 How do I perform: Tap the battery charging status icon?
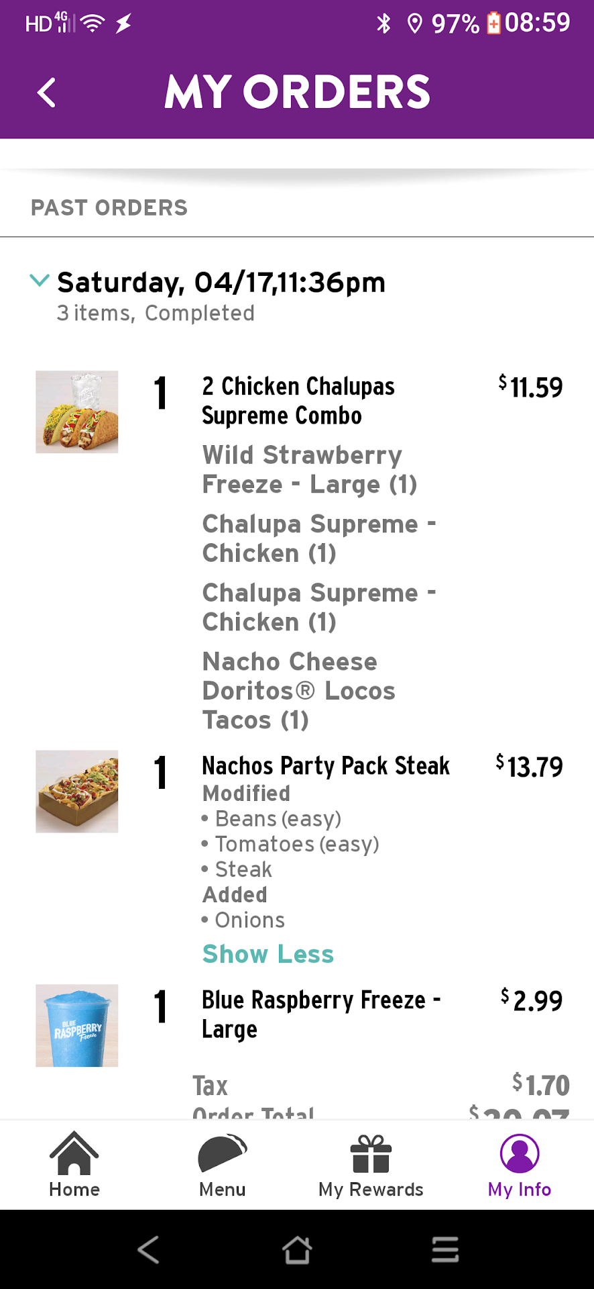[x=493, y=23]
